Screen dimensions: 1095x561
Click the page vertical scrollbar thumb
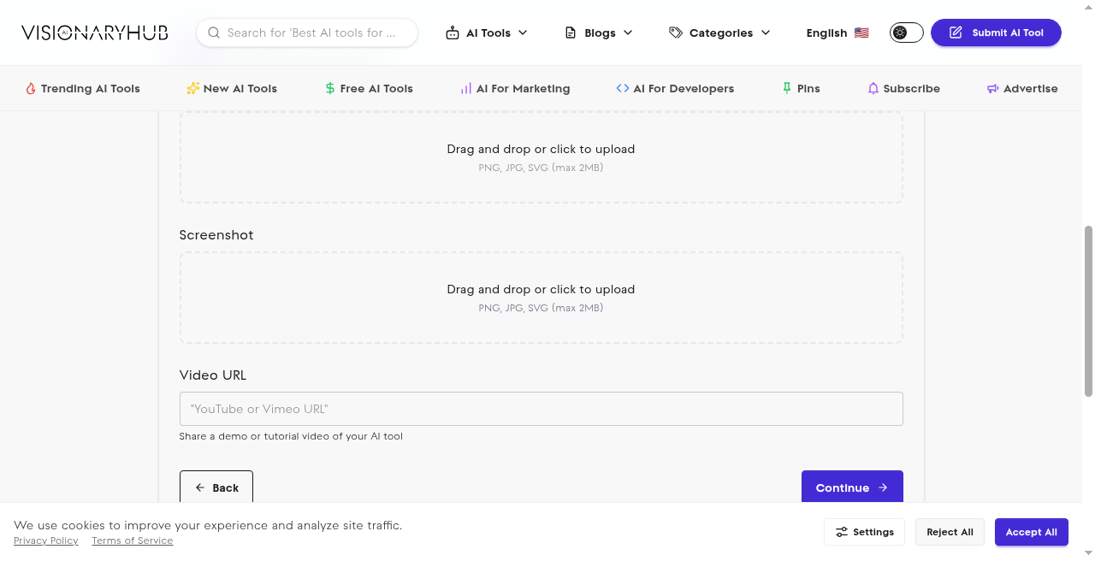click(1088, 311)
